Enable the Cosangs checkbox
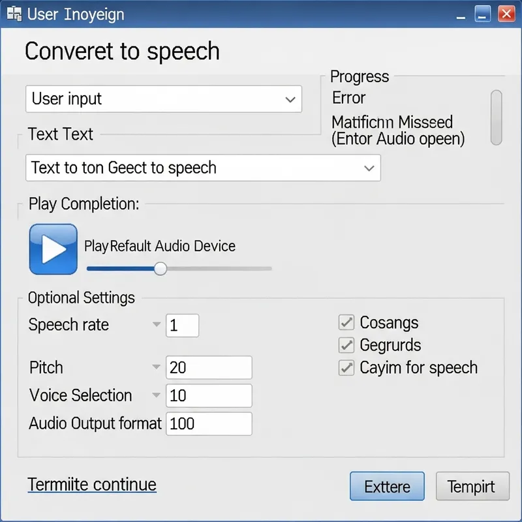This screenshot has width=522, height=522. (346, 322)
